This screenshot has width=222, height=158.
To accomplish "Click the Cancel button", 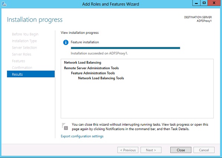I will pos(204,150).
